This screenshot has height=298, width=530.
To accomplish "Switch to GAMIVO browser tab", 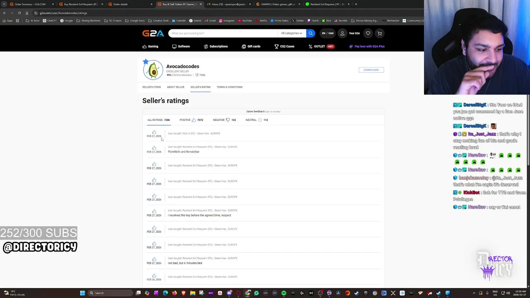I will click(x=277, y=4).
